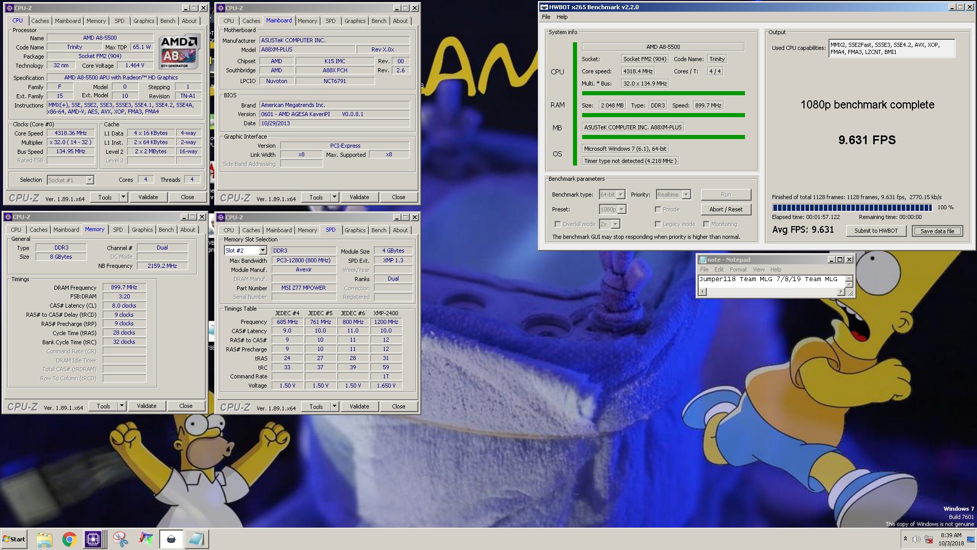Image resolution: width=977 pixels, height=550 pixels.
Task: Switch to Notepad via its taskbar icon
Action: [196, 539]
